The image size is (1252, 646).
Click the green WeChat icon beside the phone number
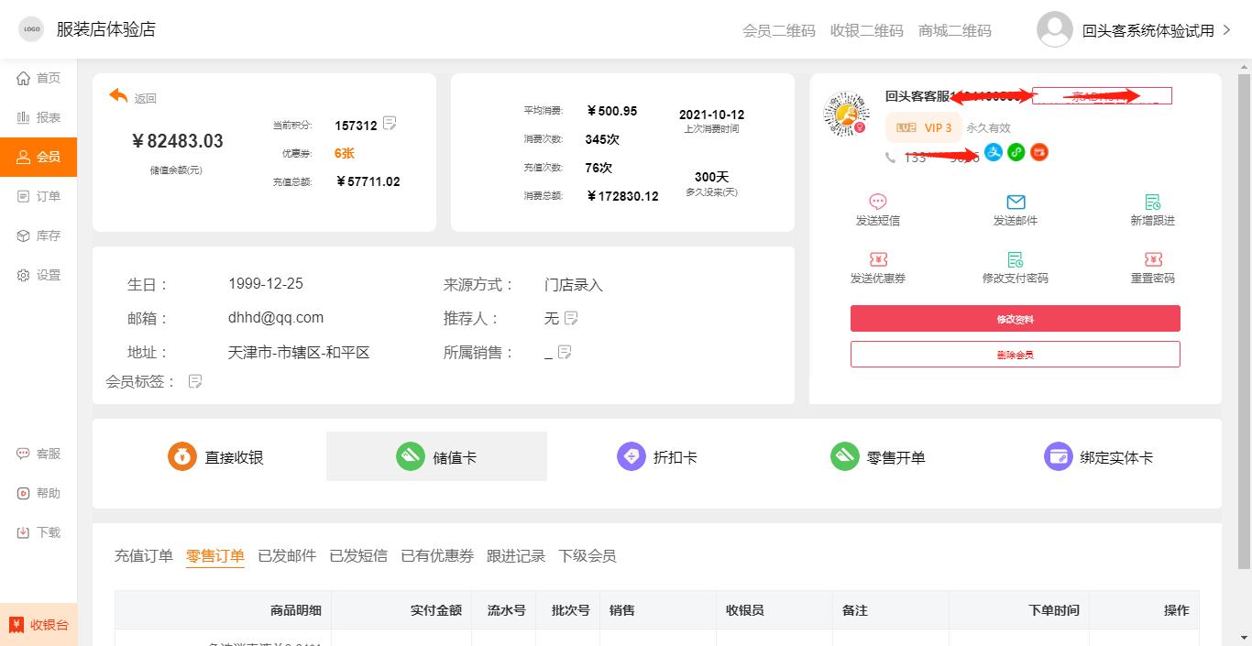pos(1016,152)
